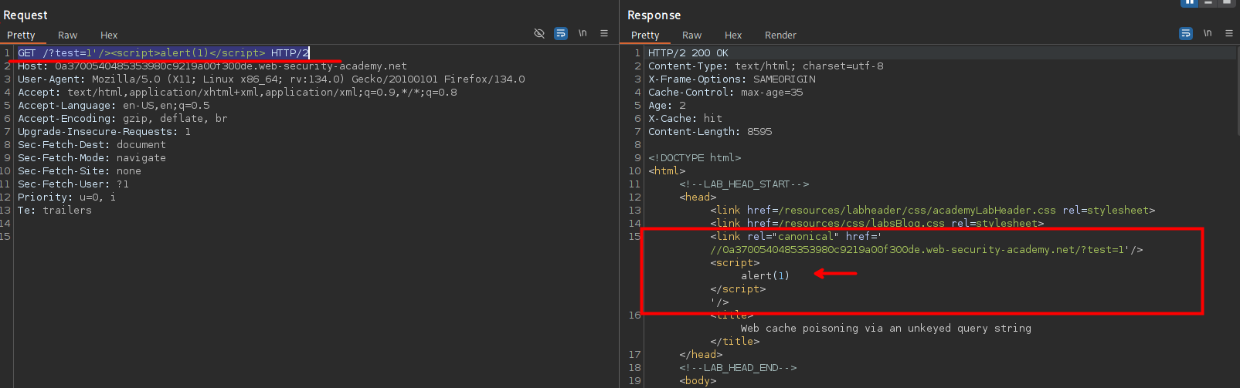Switch to the Raw tab in Request panel
Image resolution: width=1240 pixels, height=388 pixels.
[68, 35]
